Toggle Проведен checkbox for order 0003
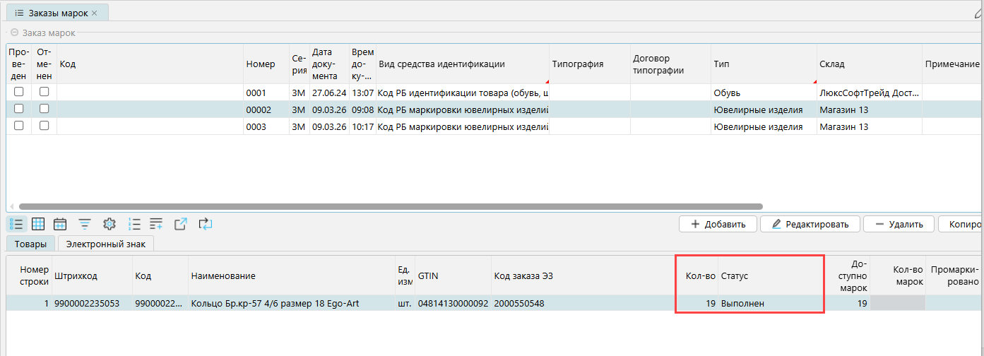Image resolution: width=984 pixels, height=356 pixels. pyautogui.click(x=19, y=126)
